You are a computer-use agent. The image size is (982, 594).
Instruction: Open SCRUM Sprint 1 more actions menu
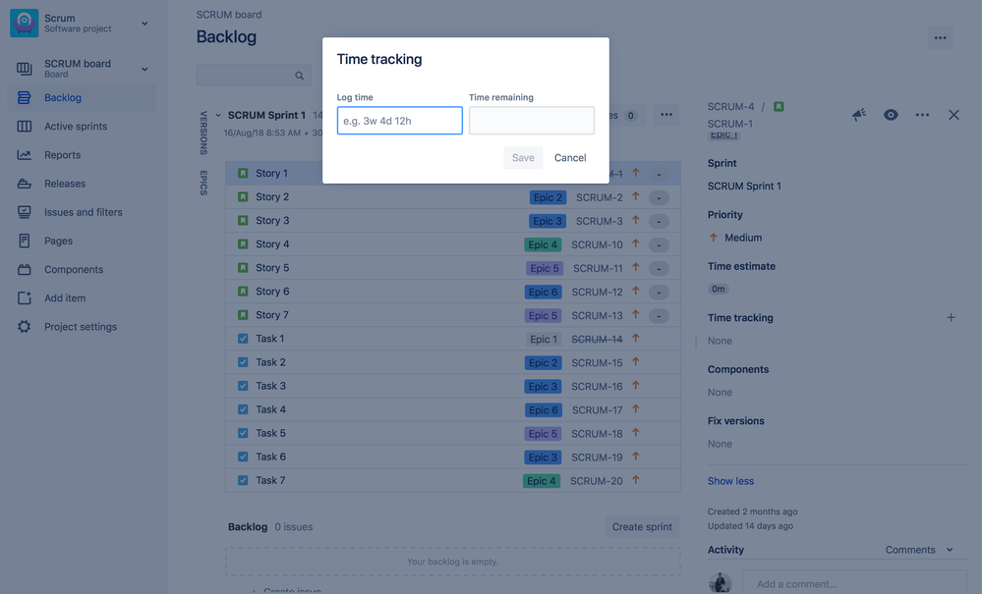(666, 115)
